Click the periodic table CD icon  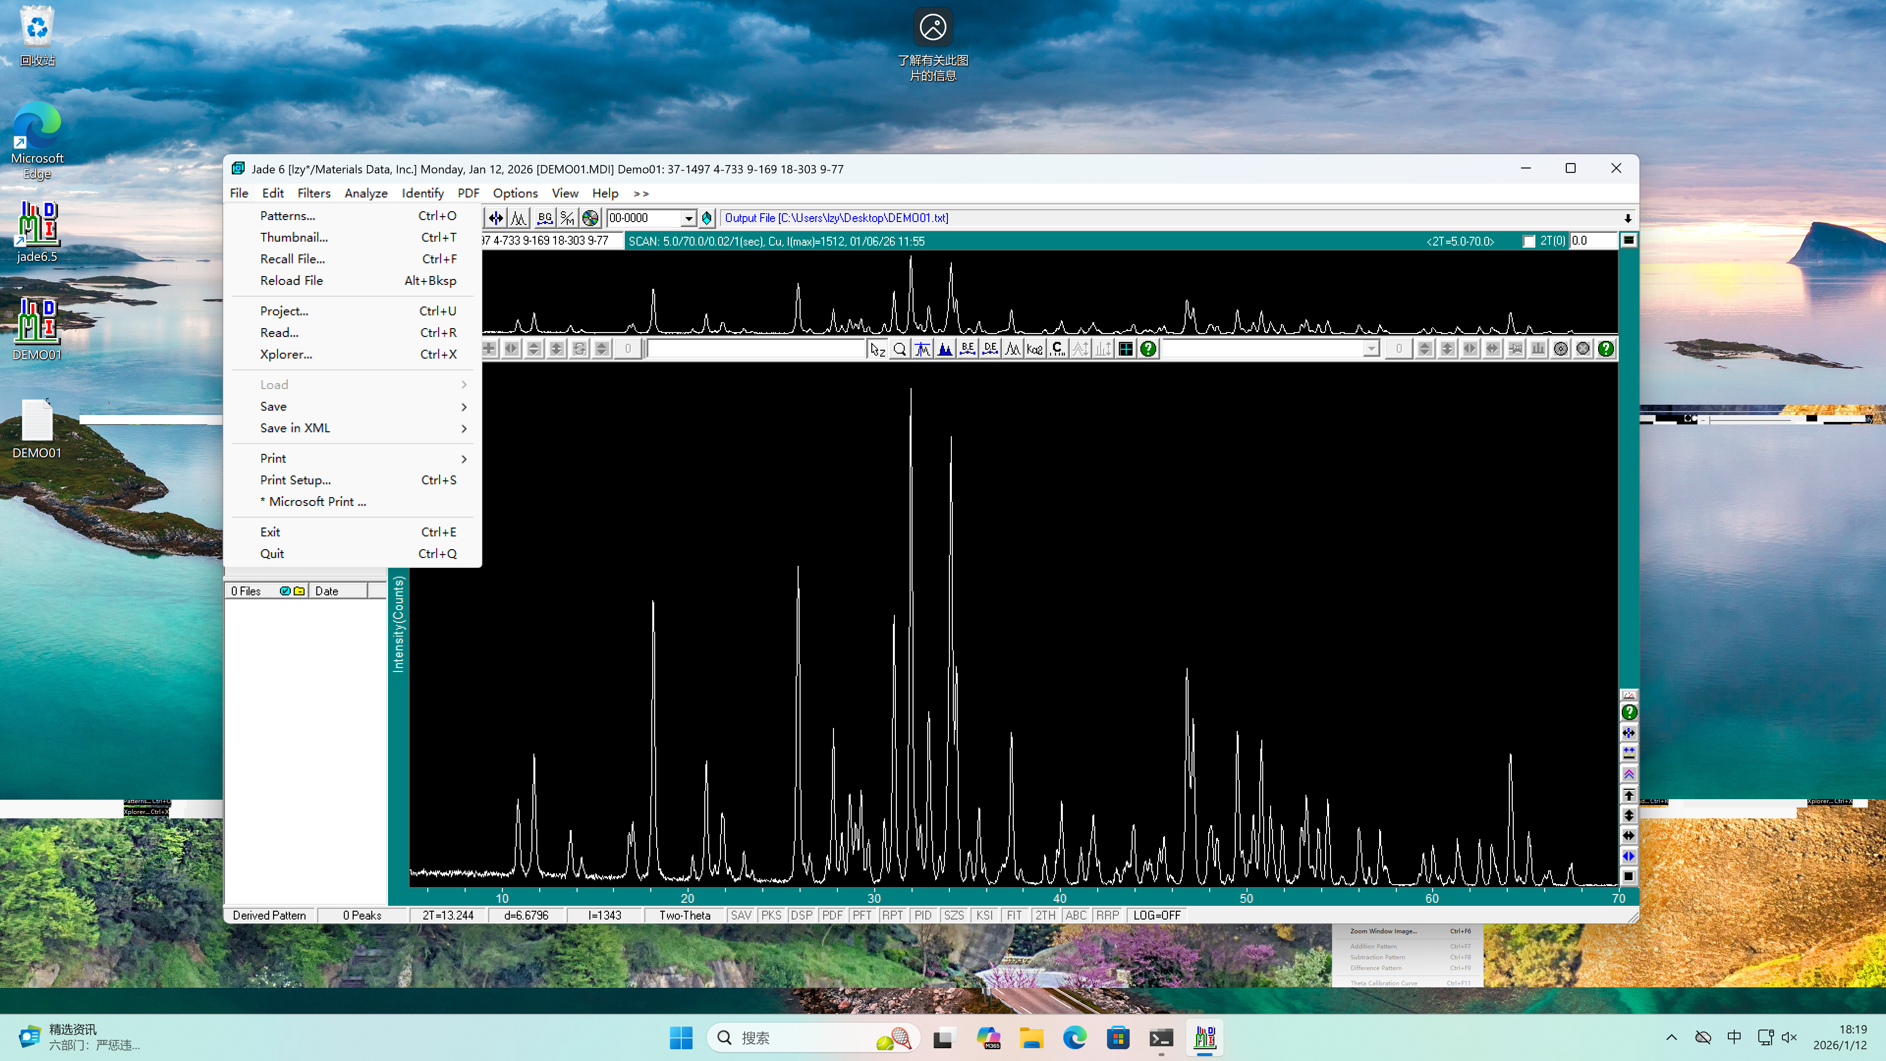click(x=590, y=218)
